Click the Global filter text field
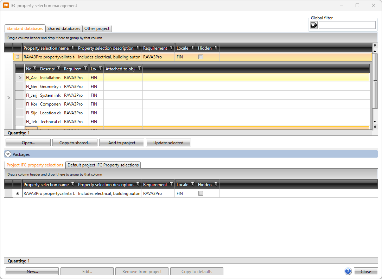The width and height of the screenshot is (382, 279). (347, 25)
